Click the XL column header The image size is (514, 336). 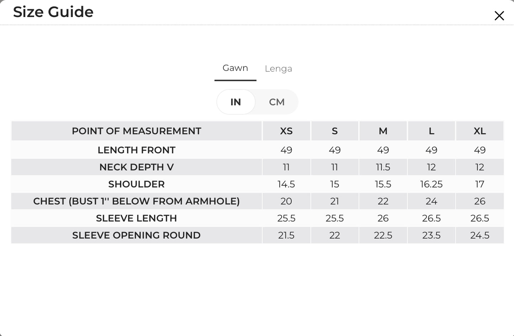tap(479, 131)
